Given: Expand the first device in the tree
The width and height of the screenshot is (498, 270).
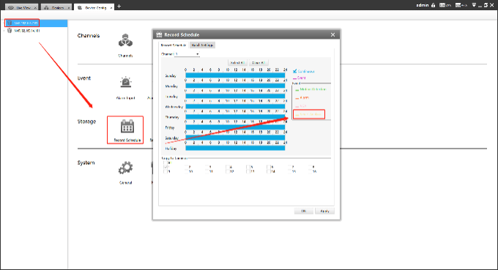Looking at the screenshot, I should coord(4,23).
